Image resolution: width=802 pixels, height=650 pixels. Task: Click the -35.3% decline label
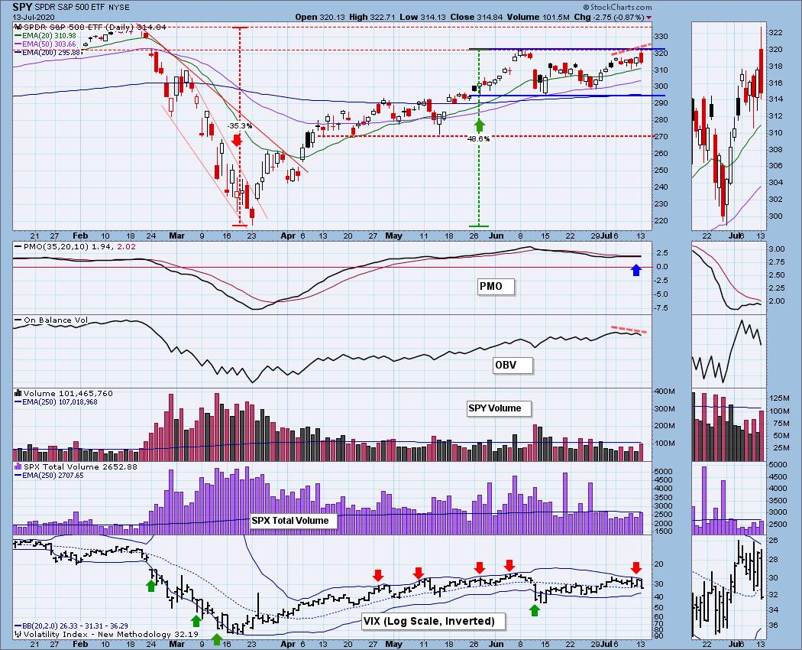click(x=240, y=125)
